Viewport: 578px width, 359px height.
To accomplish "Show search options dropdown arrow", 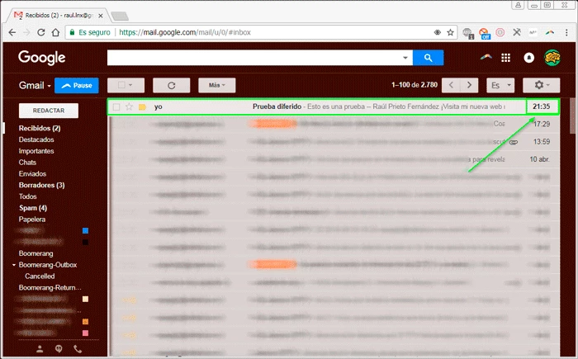I will 405,58.
